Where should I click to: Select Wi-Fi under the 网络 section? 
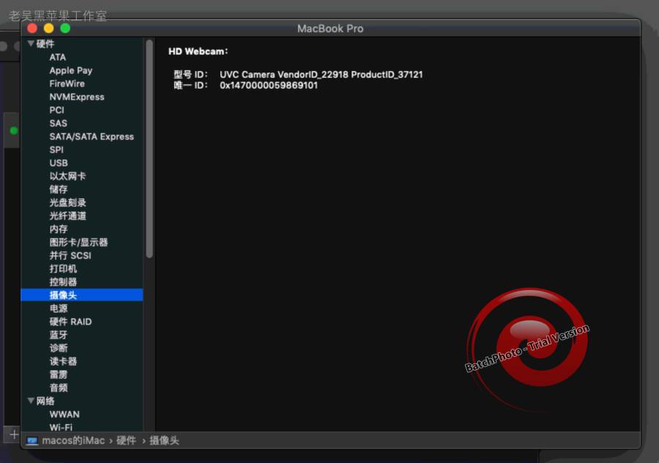62,427
